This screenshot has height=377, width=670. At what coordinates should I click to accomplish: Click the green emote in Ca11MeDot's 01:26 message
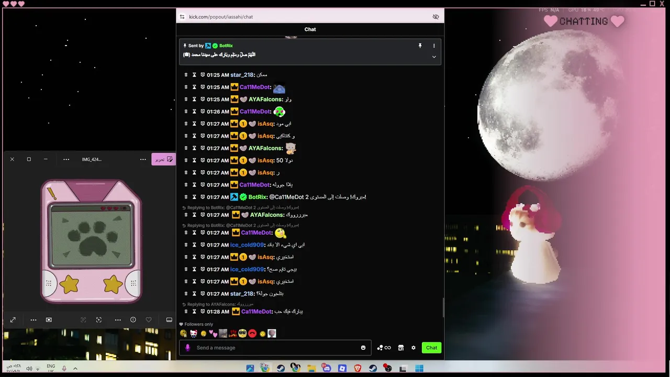coord(279,112)
